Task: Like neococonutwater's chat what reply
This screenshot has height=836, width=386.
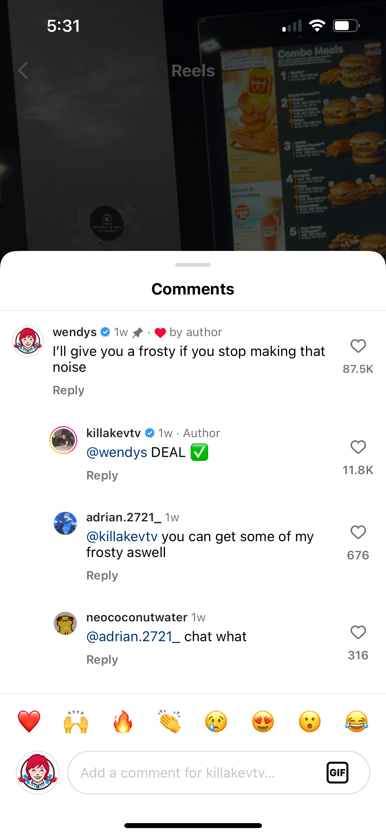Action: point(358,633)
